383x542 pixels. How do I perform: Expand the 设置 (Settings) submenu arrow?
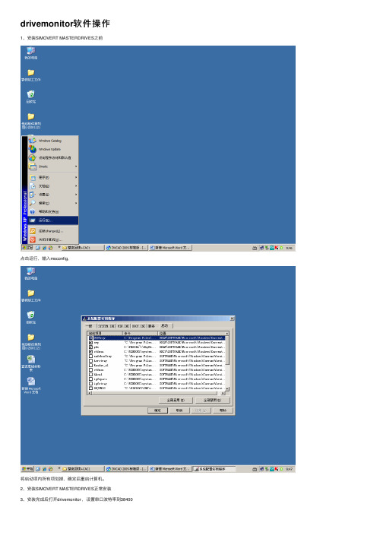[x=76, y=195]
